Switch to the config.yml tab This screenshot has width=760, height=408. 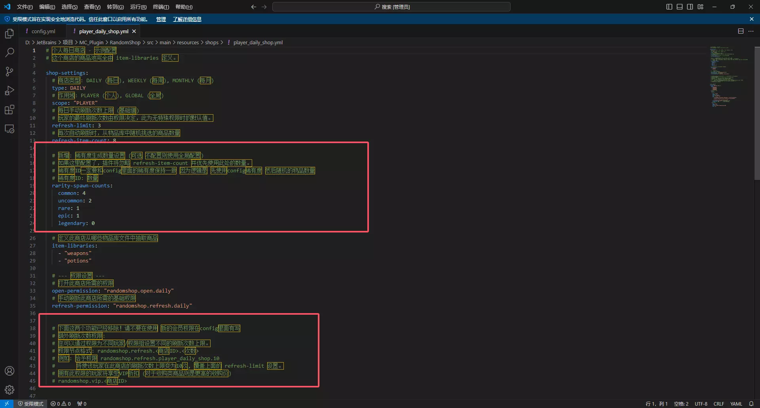43,31
